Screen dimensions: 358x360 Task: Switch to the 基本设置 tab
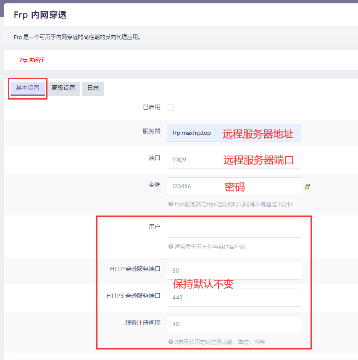pyautogui.click(x=28, y=88)
